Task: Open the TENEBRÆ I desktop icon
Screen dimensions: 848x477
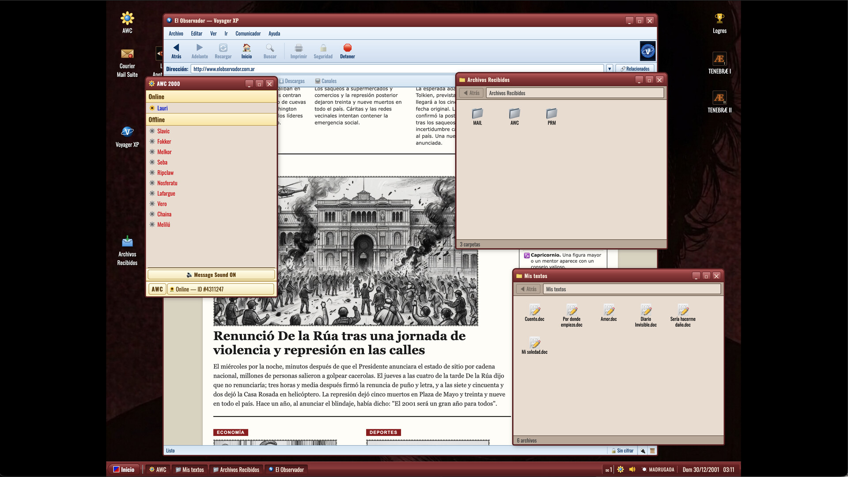Action: coord(719,63)
